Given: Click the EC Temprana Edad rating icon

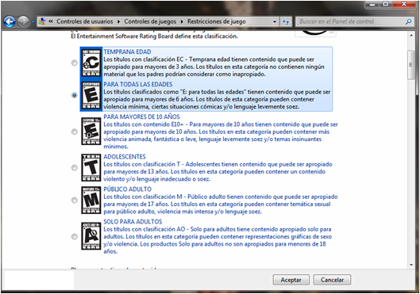Looking at the screenshot, I should pyautogui.click(x=91, y=63).
